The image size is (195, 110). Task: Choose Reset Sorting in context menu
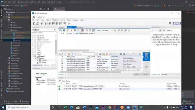point(127,64)
